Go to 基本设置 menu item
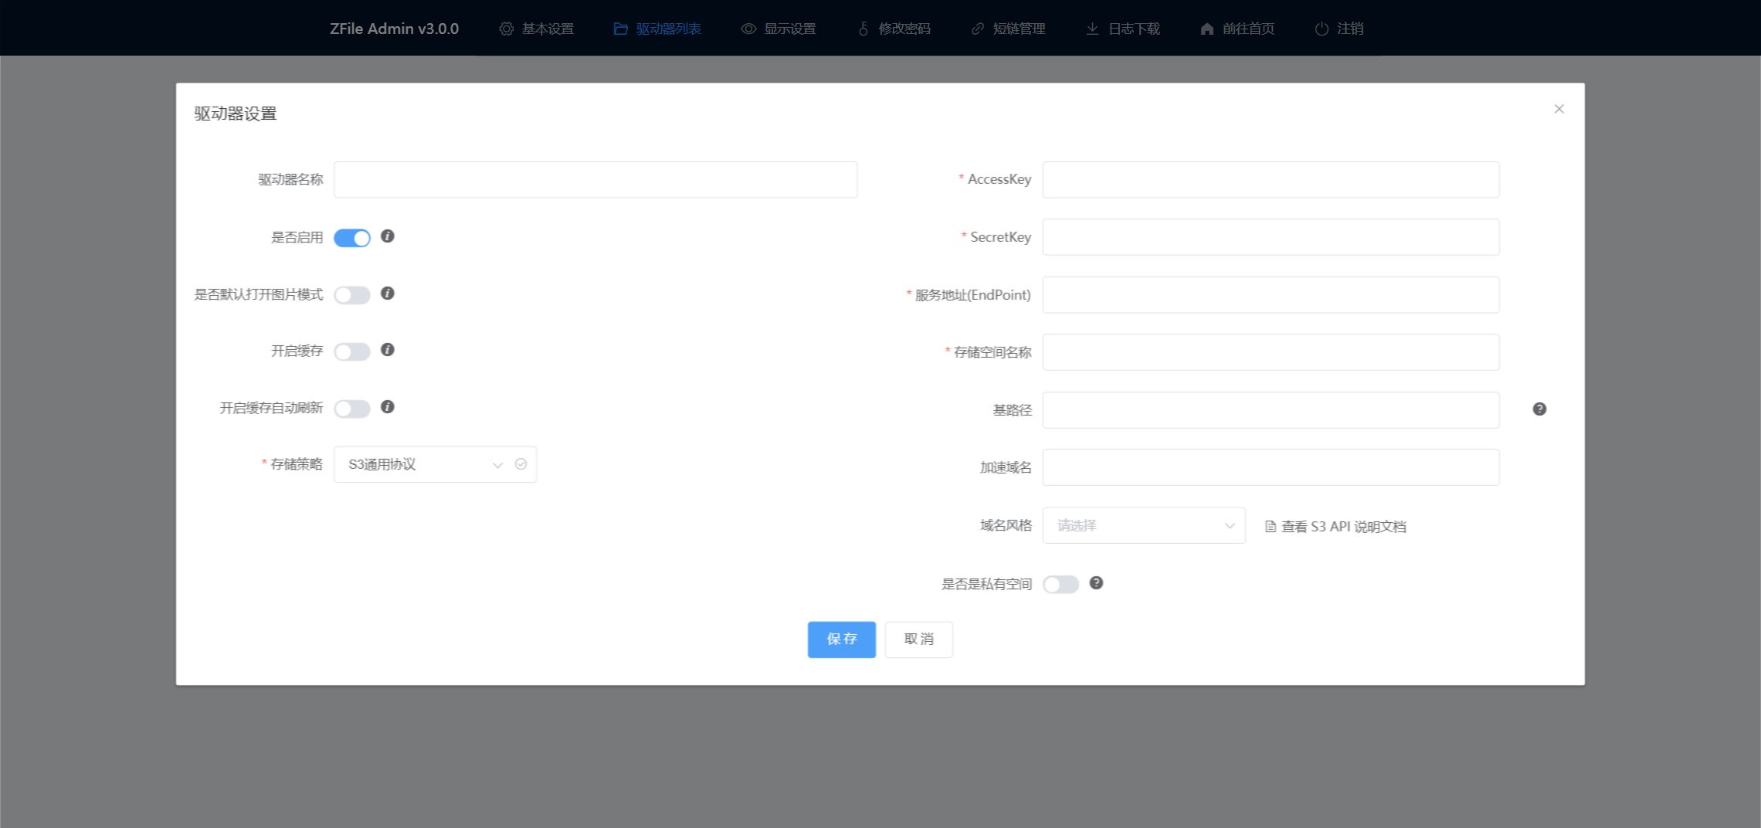 [x=537, y=29]
